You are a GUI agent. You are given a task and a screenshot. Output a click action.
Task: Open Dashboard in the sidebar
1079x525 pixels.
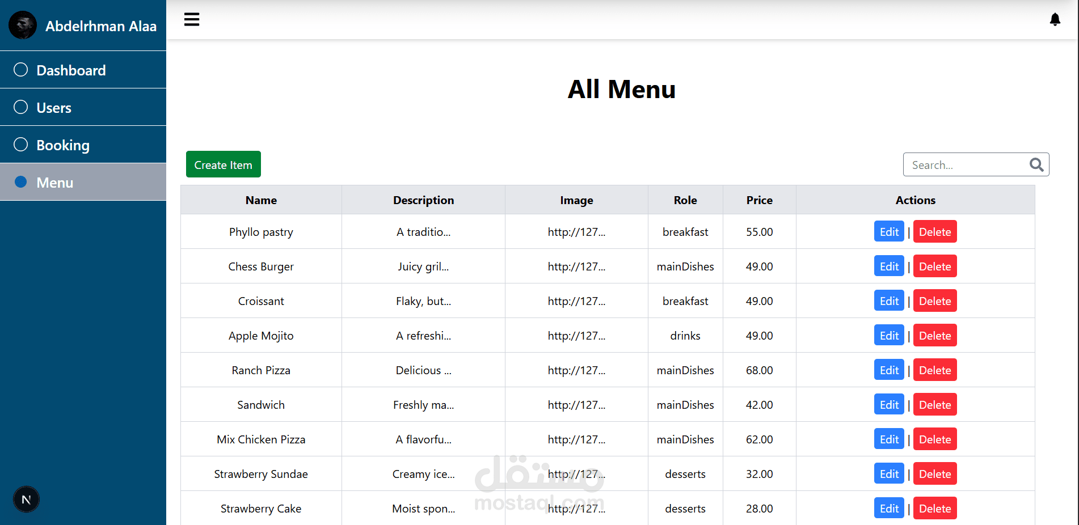(83, 70)
